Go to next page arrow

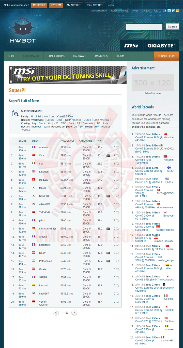[74, 313]
